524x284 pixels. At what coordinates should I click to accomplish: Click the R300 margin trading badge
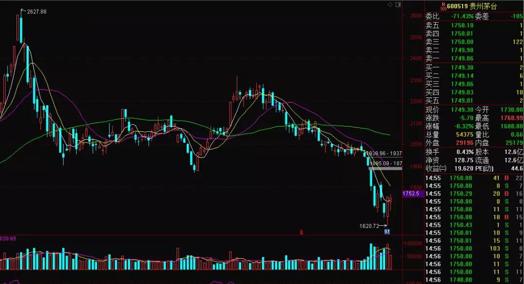point(442,6)
